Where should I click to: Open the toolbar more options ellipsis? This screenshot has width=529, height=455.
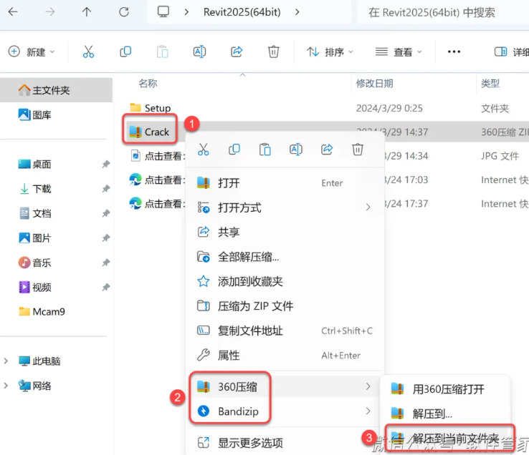tap(454, 52)
